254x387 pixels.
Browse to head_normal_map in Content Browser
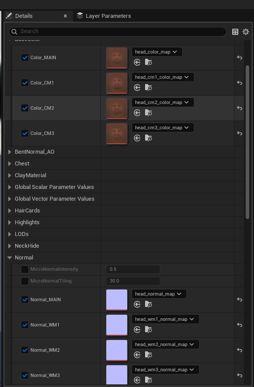(x=148, y=304)
